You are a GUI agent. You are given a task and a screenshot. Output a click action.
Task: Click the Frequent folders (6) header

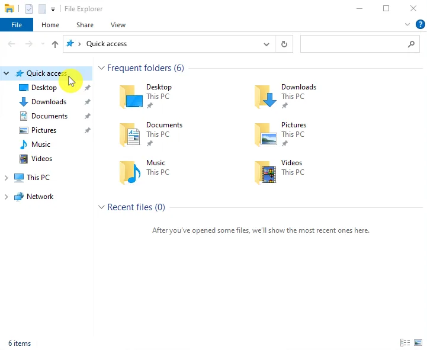click(x=146, y=68)
